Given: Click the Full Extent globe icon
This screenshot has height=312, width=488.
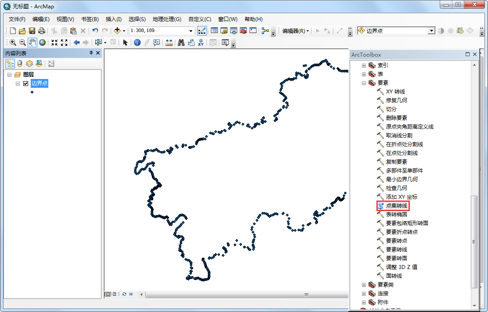Looking at the screenshot, I should [42, 42].
